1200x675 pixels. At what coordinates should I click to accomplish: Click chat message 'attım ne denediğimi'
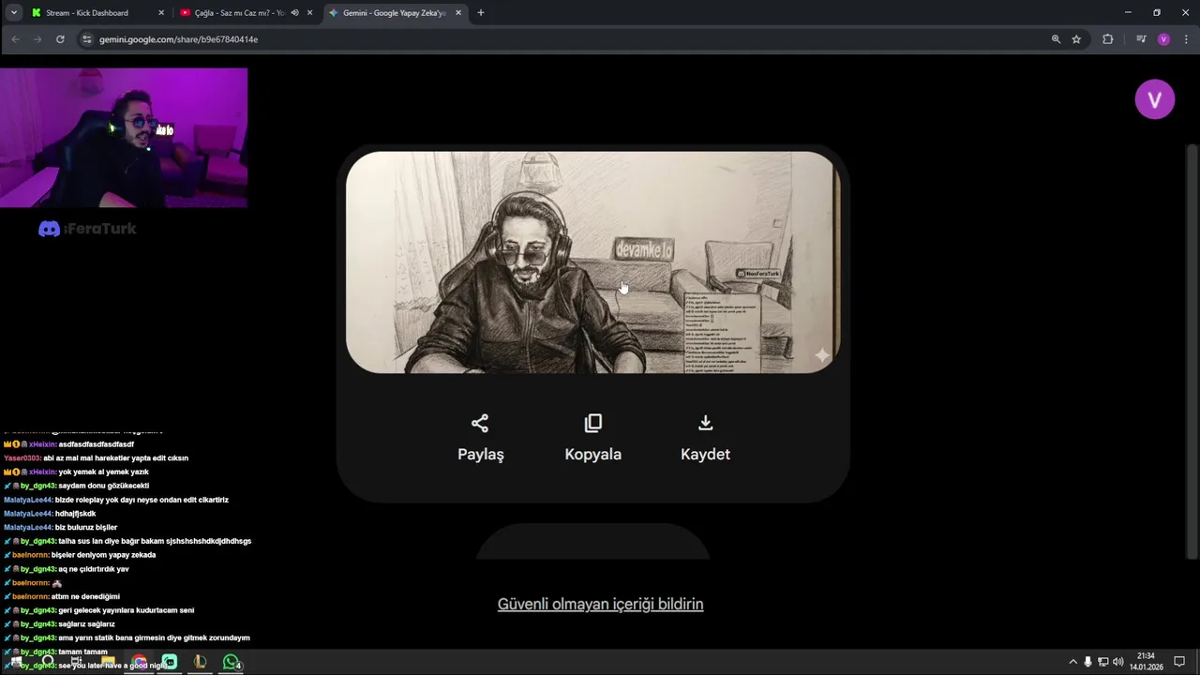coord(85,596)
